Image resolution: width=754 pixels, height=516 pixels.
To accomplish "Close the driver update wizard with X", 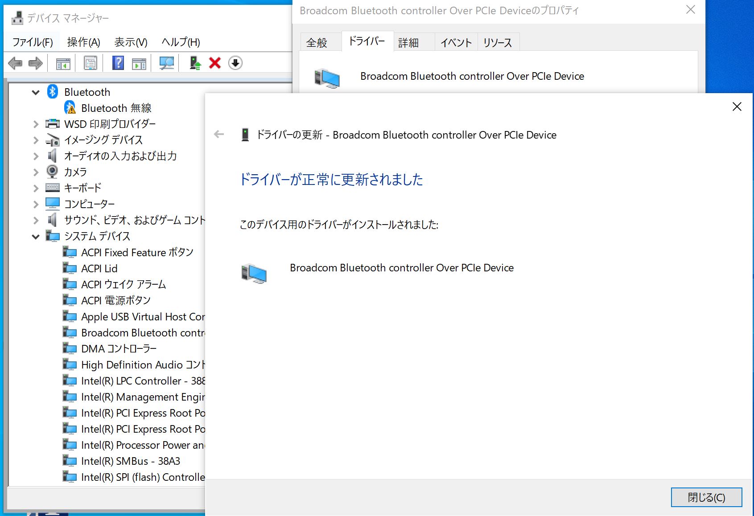I will (737, 106).
